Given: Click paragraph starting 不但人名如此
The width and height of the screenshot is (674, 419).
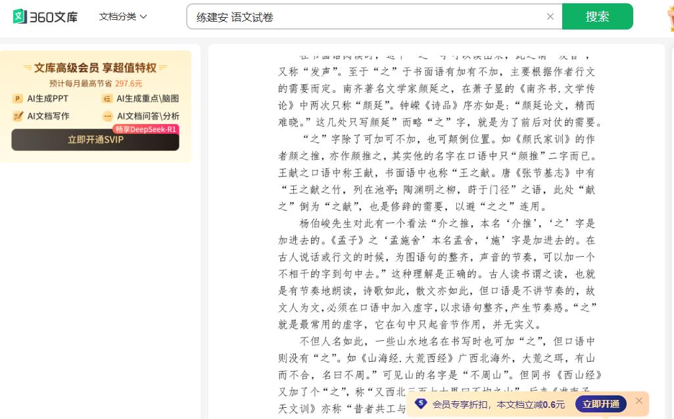Looking at the screenshot, I should 439,375.
